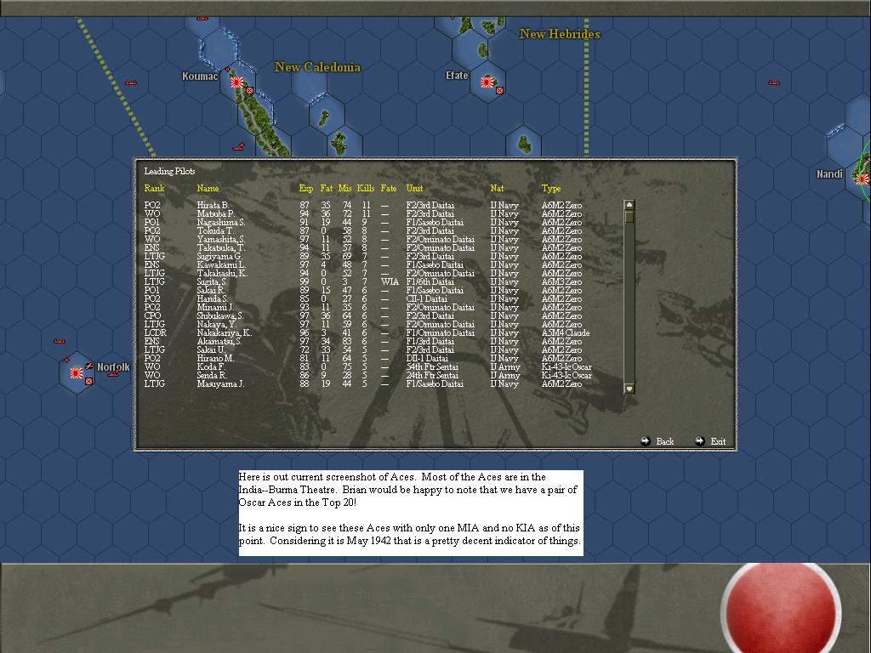Click the aircraft icon next to Norfolk label
871x653 pixels.
(88, 366)
